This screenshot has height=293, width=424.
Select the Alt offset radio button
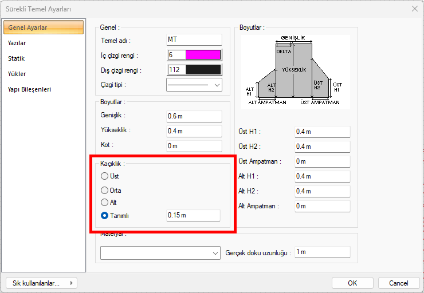[104, 203]
